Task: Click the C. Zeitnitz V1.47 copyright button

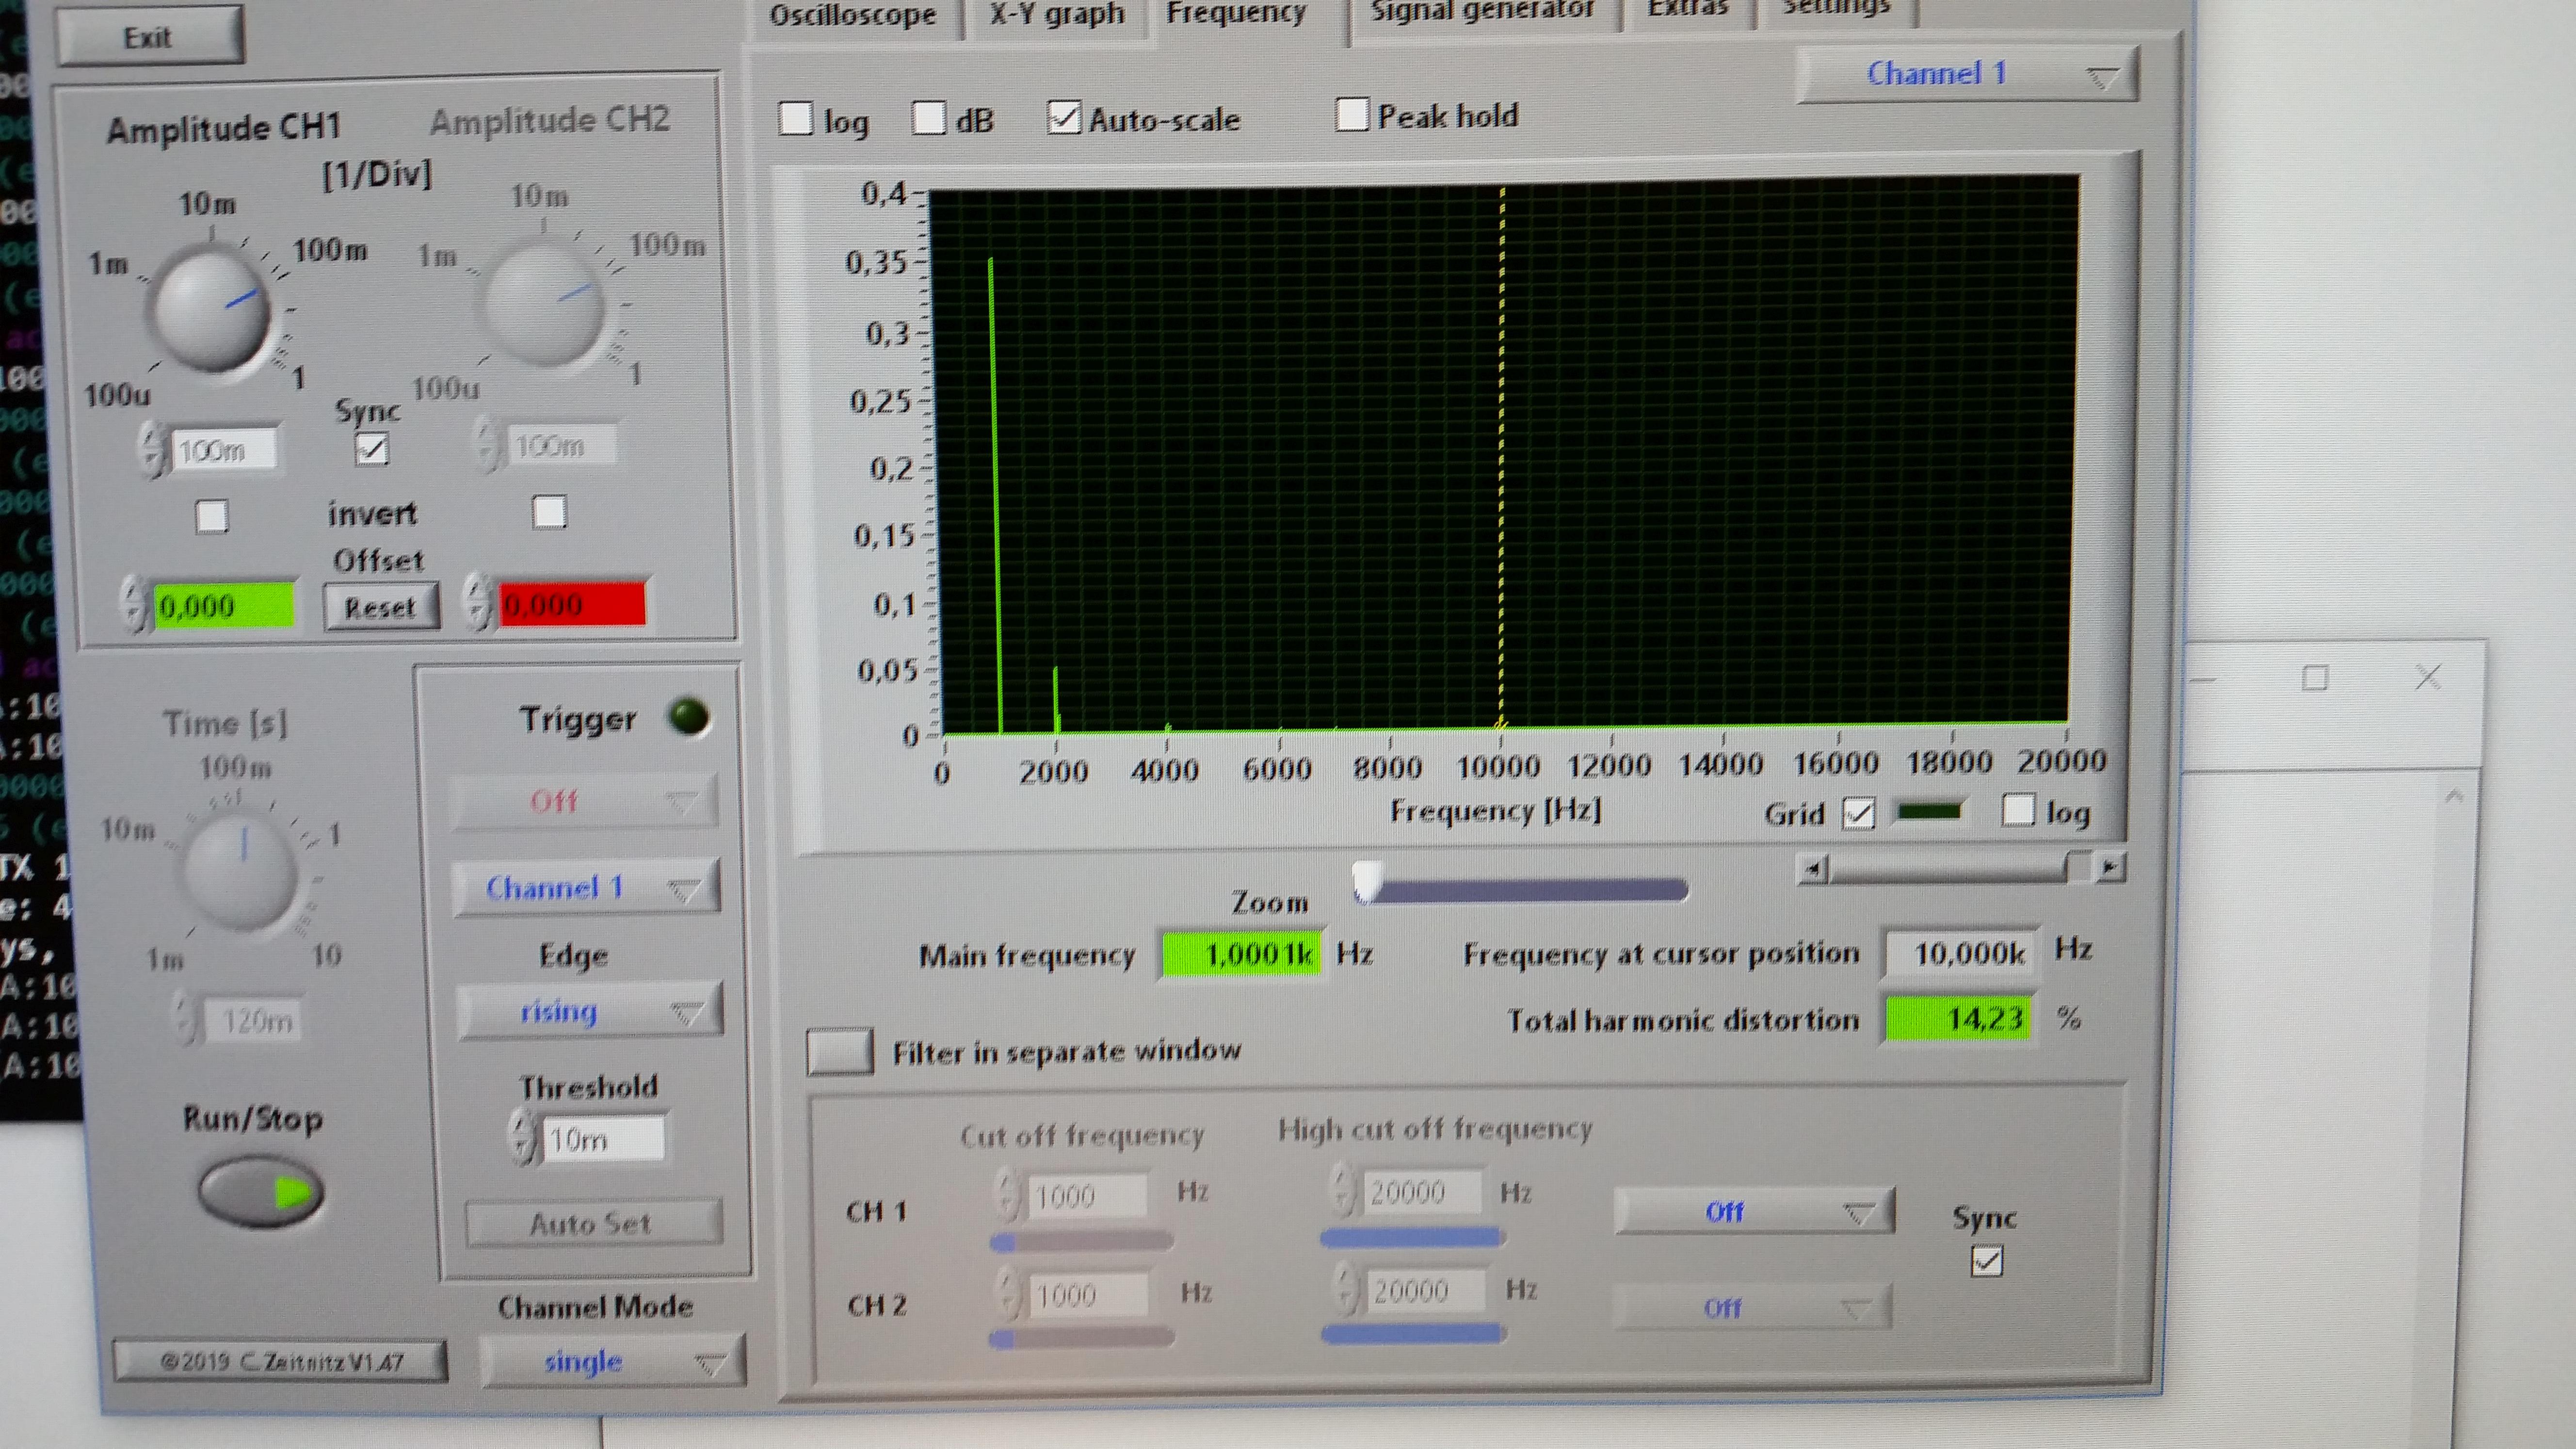Action: [280, 1362]
